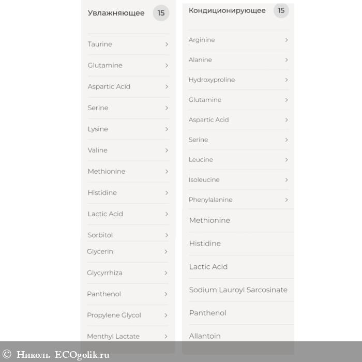Open the Allantoin ingredient entry
The image size is (362, 362).
pos(205,336)
